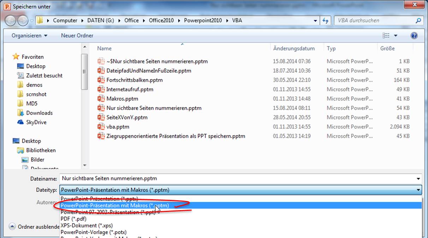Screen dimensions: 428x238
Task: Click the PowerPoint icon of Makros.pptm
Action: (x=101, y=99)
